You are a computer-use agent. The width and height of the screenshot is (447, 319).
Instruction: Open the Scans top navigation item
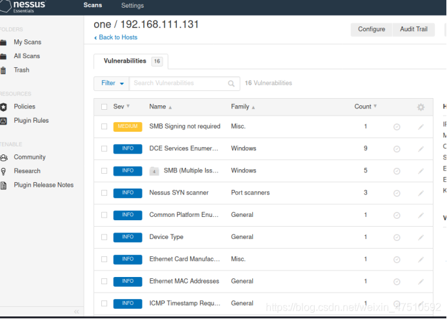(93, 5)
